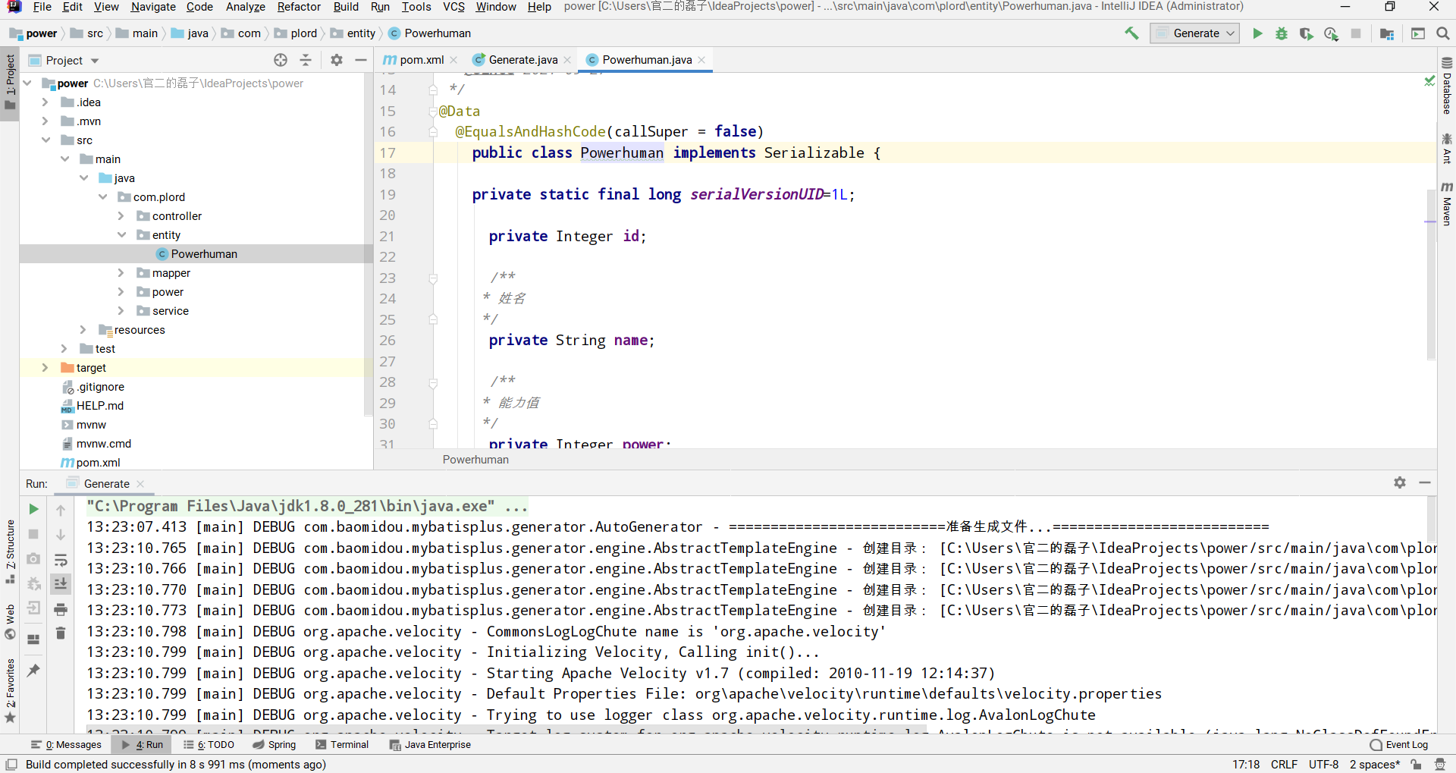The width and height of the screenshot is (1456, 773).
Task: Clear all console output trash icon
Action: point(61,633)
